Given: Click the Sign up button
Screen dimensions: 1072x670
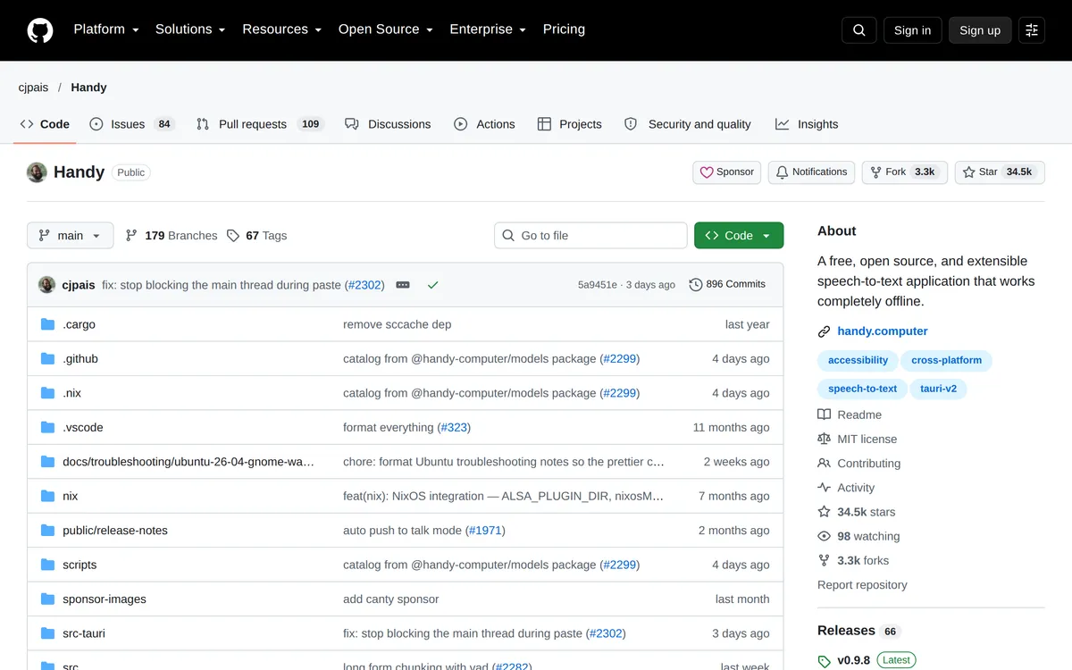Looking at the screenshot, I should (980, 30).
